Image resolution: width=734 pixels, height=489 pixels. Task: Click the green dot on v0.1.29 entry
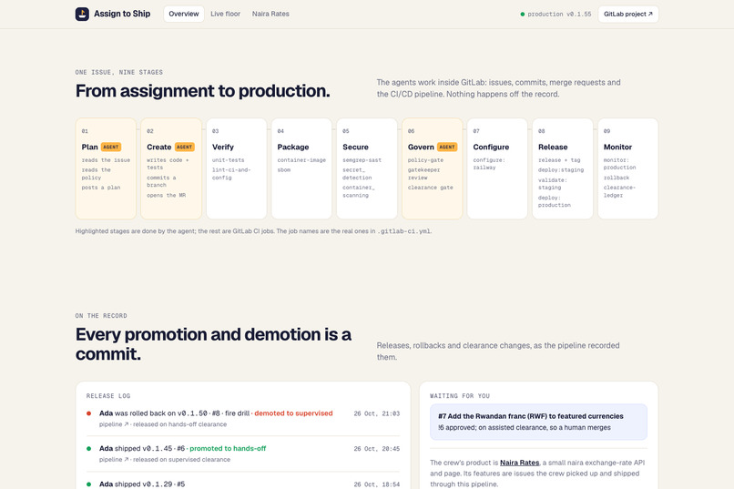point(89,484)
